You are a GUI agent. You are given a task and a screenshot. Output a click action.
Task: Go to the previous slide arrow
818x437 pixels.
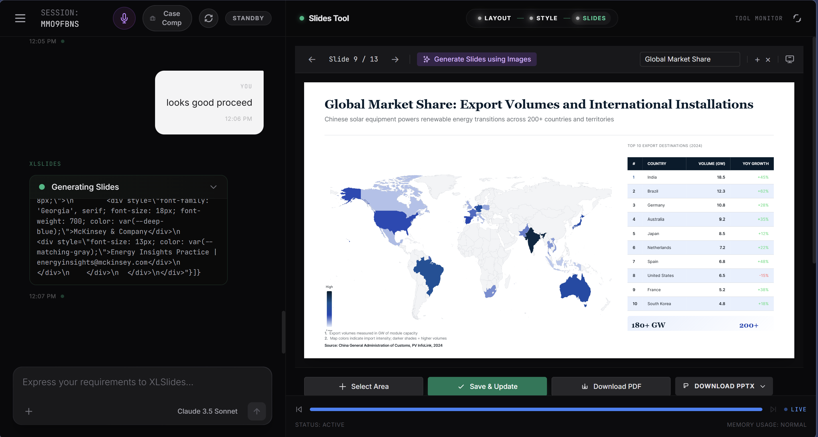(x=312, y=59)
